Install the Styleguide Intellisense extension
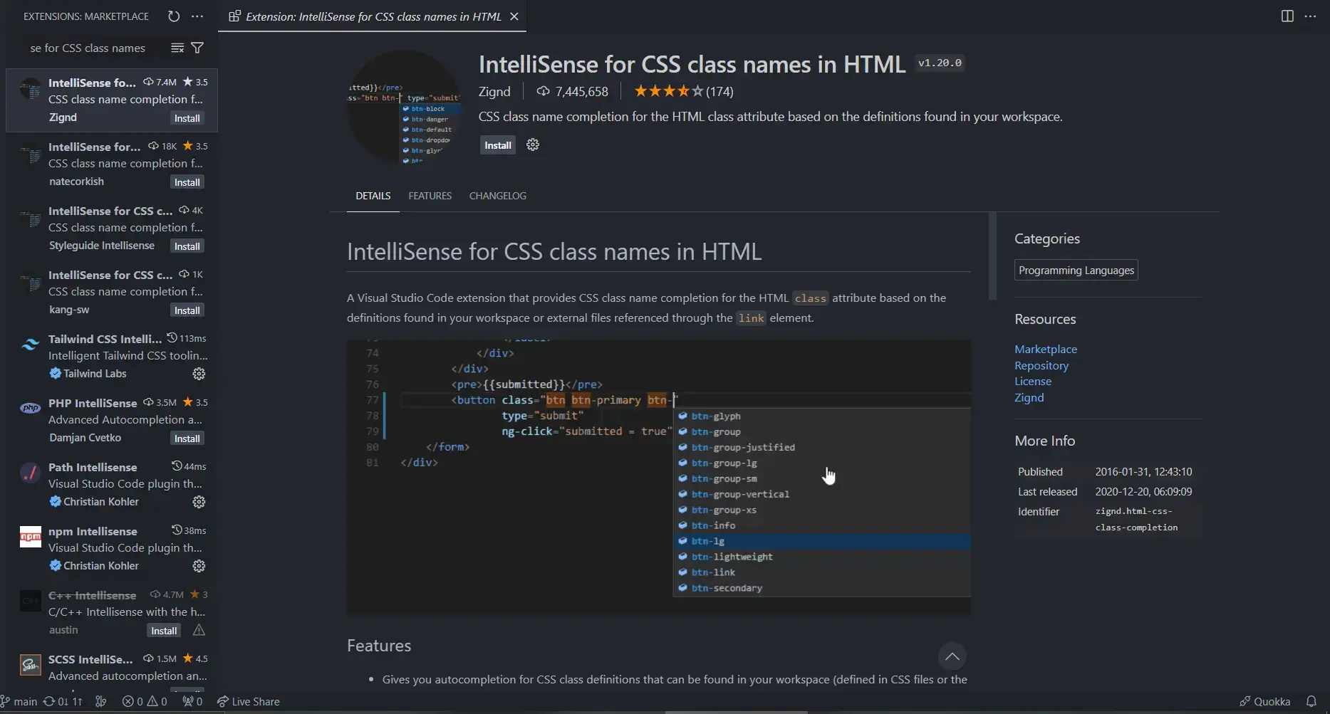 (187, 246)
